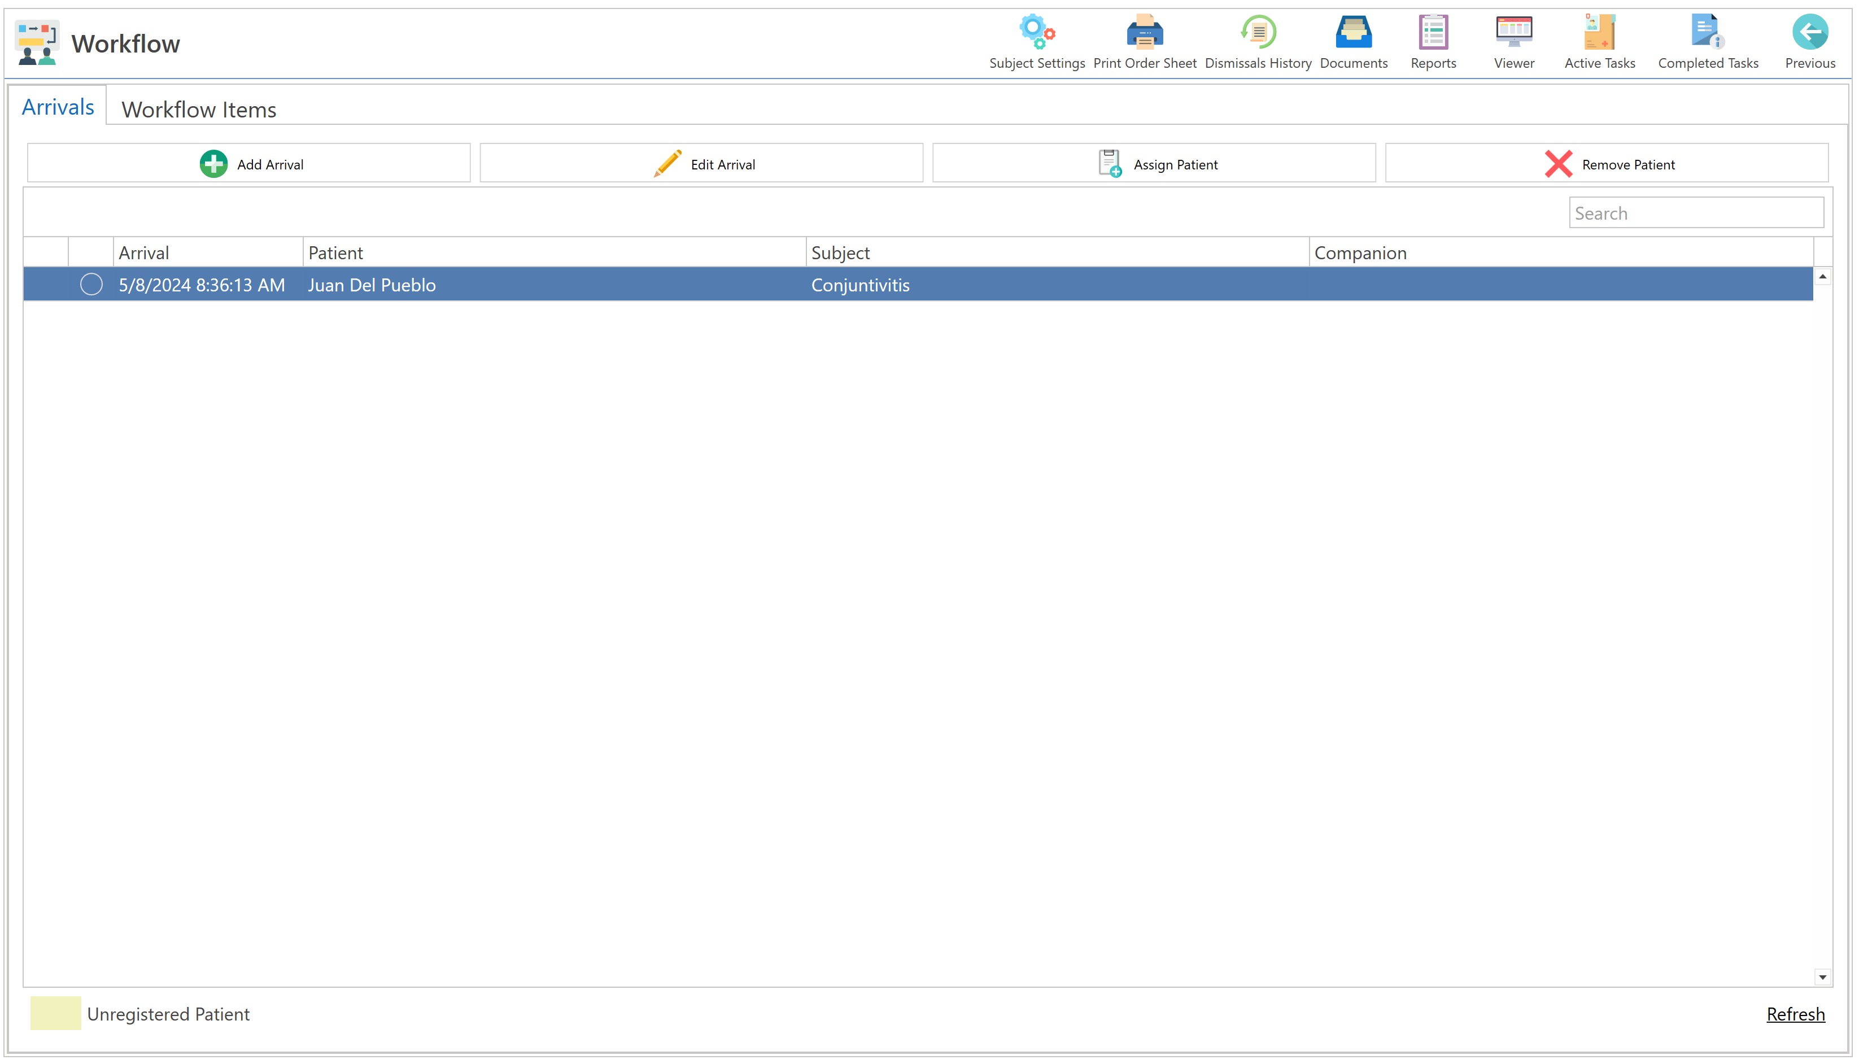Viewport: 1859px width, 1064px height.
Task: Click the Search input field
Action: (1695, 213)
